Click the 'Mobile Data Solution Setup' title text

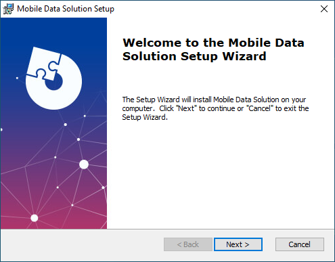pos(66,9)
